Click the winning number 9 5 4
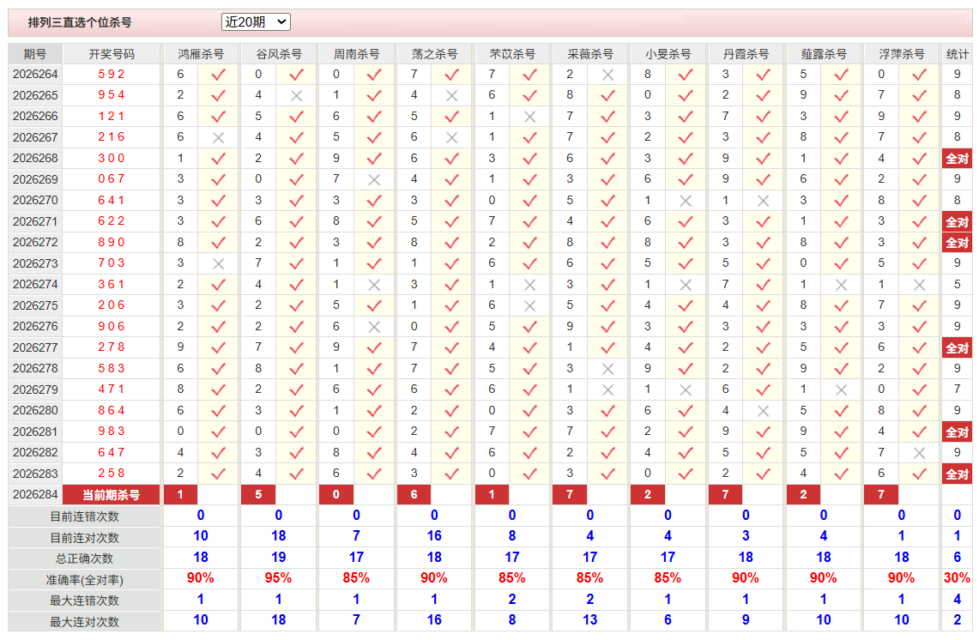Screen dimensions: 979x640 pyautogui.click(x=112, y=95)
